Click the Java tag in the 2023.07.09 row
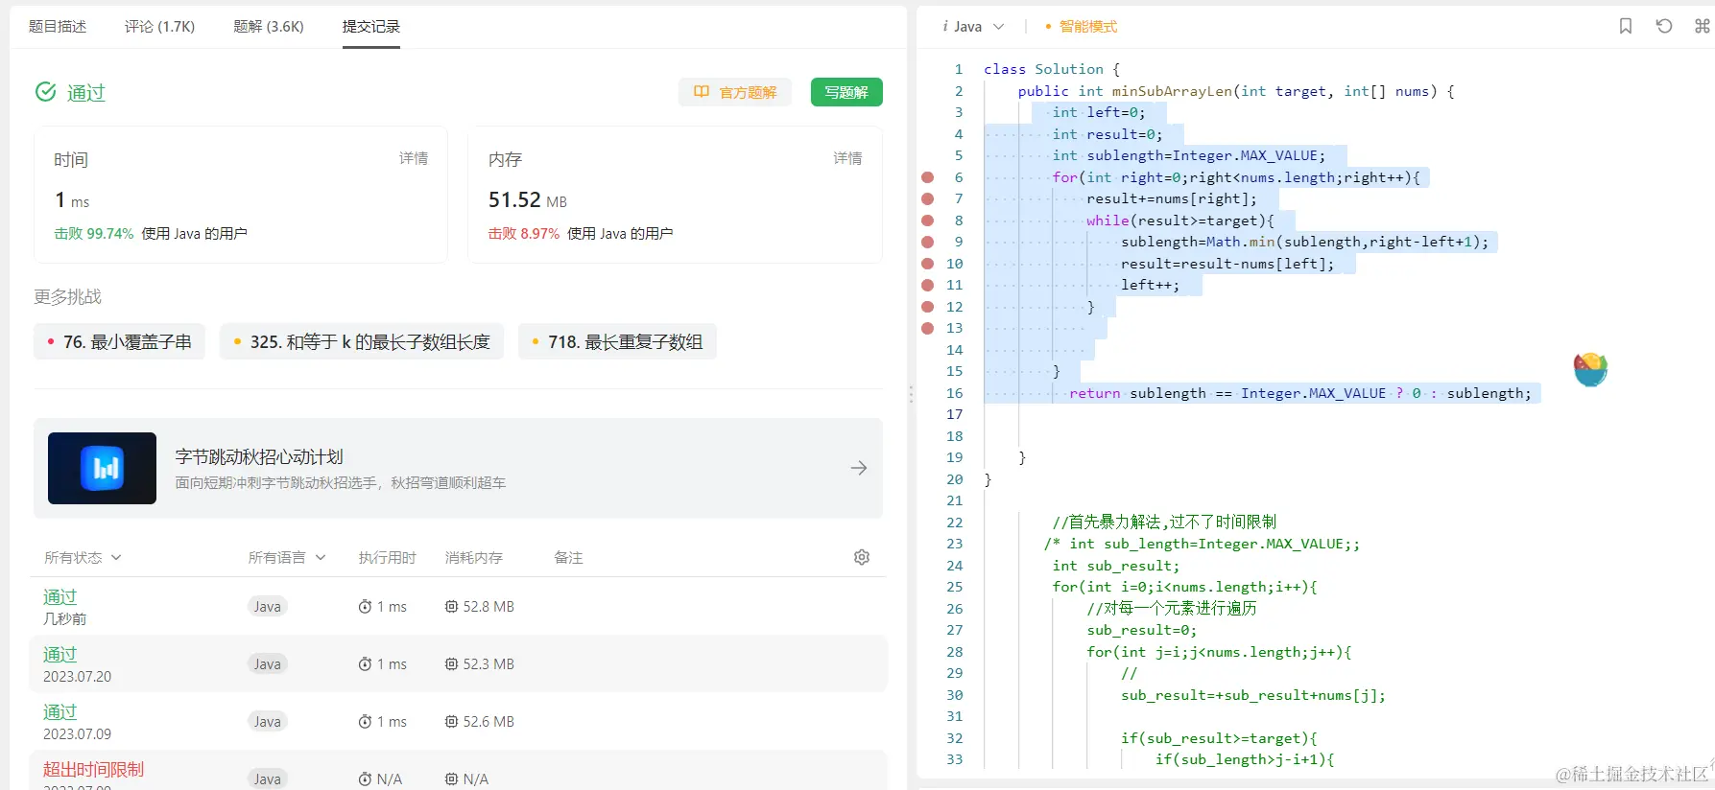The width and height of the screenshot is (1715, 790). pos(268,722)
